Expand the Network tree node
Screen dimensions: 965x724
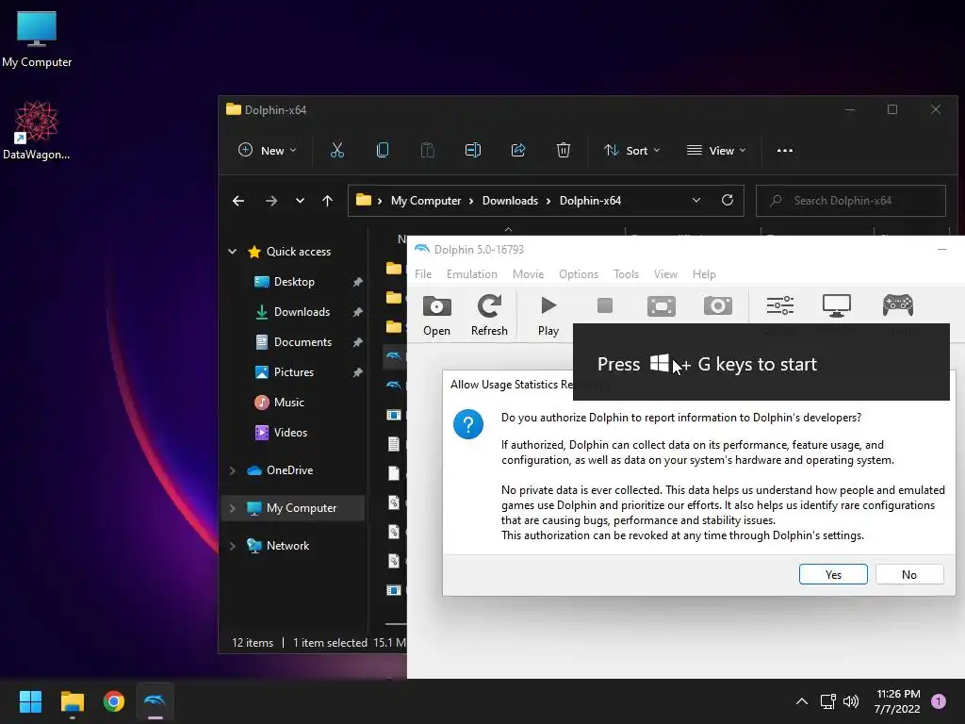233,546
